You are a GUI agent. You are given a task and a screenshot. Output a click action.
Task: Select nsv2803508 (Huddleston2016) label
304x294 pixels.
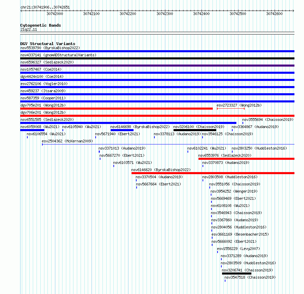coord(230,177)
